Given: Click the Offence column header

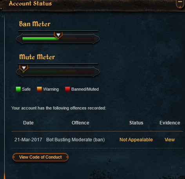Looking at the screenshot, I should click(x=80, y=123).
